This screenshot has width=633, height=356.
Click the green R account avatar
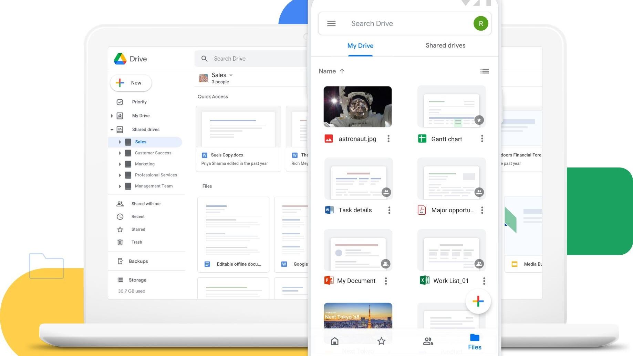point(480,23)
